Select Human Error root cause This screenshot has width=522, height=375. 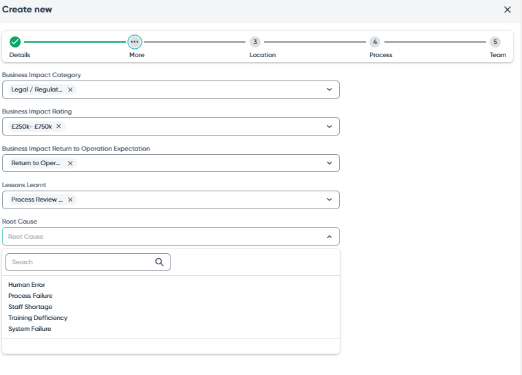27,285
